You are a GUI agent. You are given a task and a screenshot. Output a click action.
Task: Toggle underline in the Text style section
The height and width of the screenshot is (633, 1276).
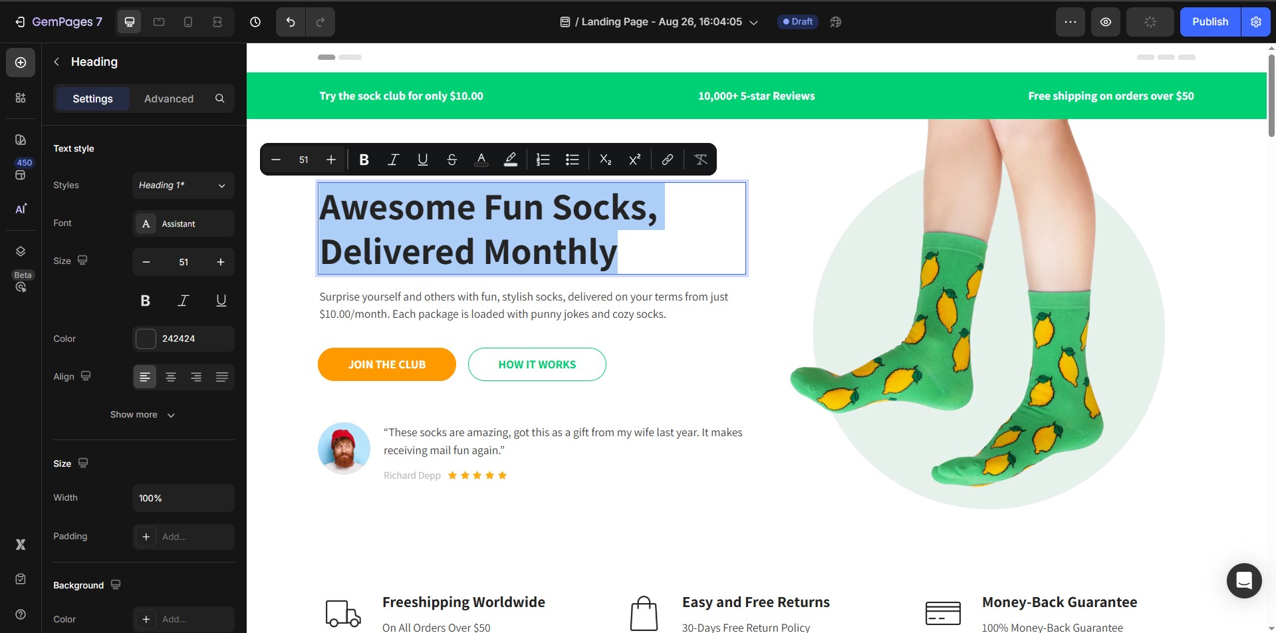point(221,301)
